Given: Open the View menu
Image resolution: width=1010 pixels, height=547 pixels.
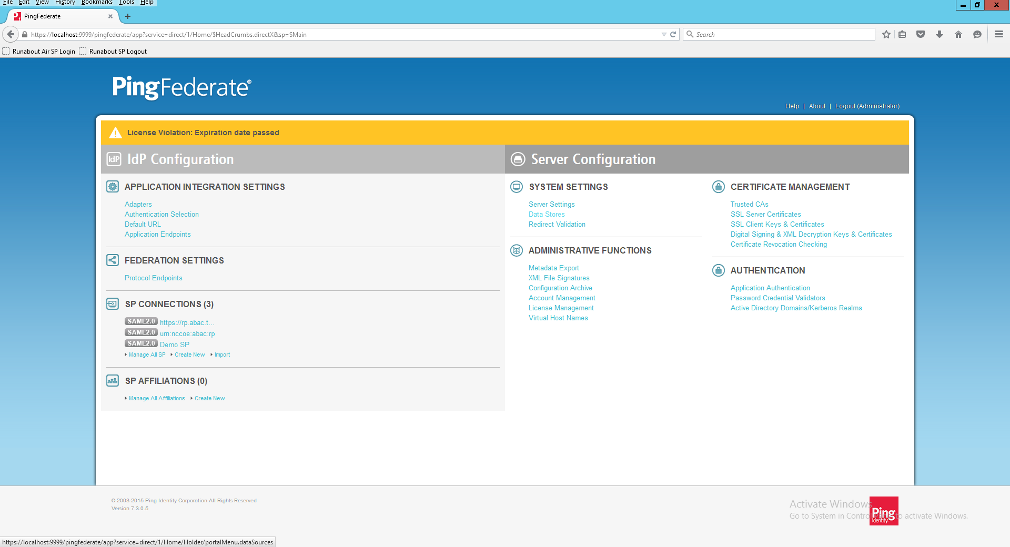Looking at the screenshot, I should [x=42, y=3].
